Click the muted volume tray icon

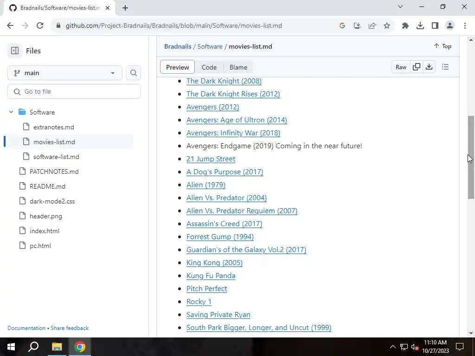coord(415,347)
